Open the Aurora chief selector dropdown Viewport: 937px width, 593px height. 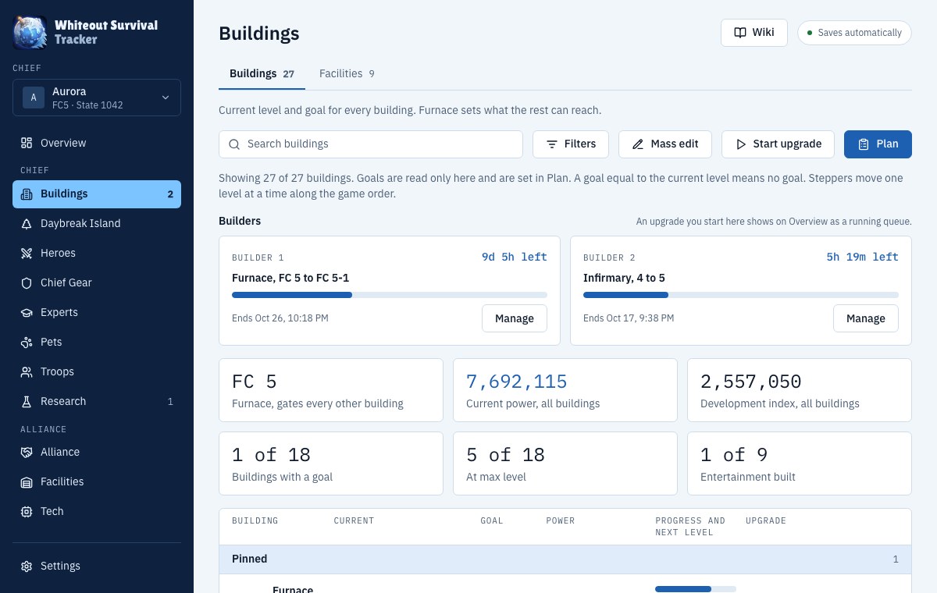[x=97, y=98]
